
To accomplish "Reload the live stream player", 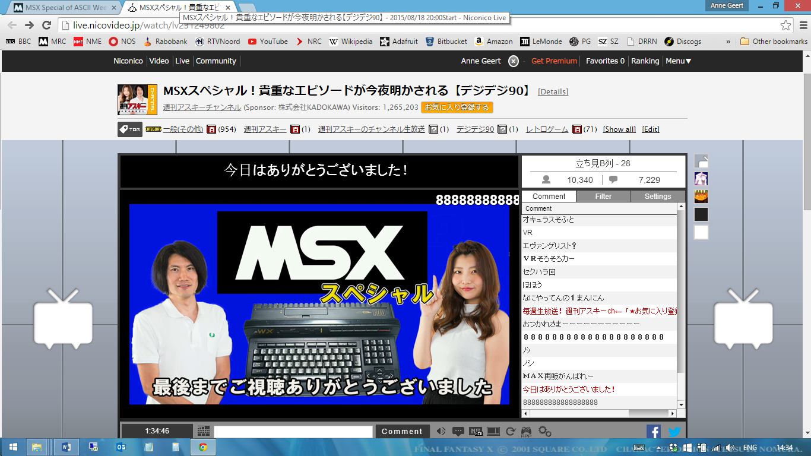I will [x=510, y=432].
